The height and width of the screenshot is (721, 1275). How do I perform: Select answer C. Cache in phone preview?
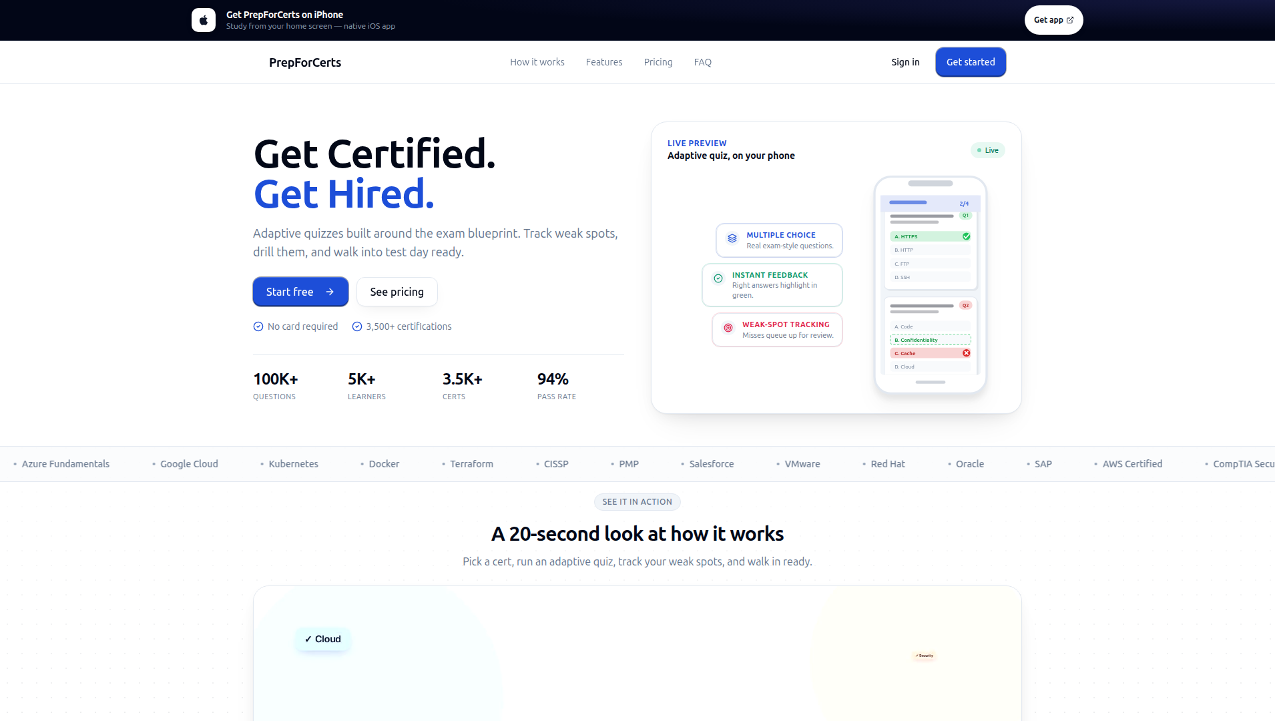pos(931,353)
